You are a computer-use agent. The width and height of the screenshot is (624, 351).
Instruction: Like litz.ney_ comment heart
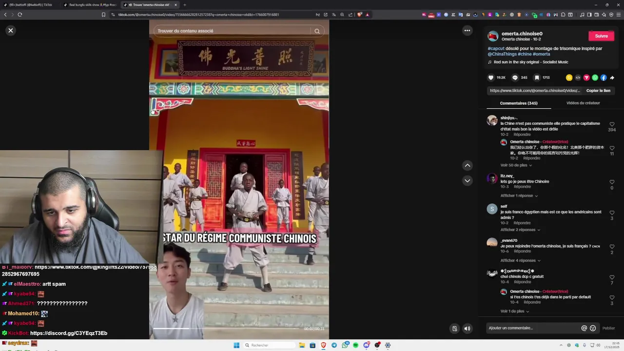612,182
